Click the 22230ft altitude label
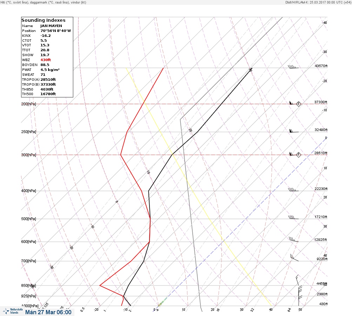This screenshot has height=316, width=352. click(x=321, y=189)
